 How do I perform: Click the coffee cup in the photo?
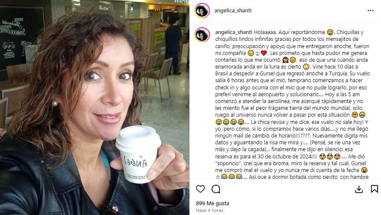[x=138, y=155]
